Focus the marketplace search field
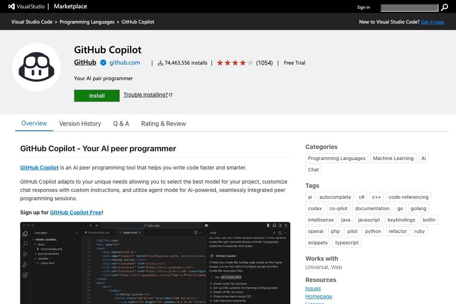 [409, 8]
